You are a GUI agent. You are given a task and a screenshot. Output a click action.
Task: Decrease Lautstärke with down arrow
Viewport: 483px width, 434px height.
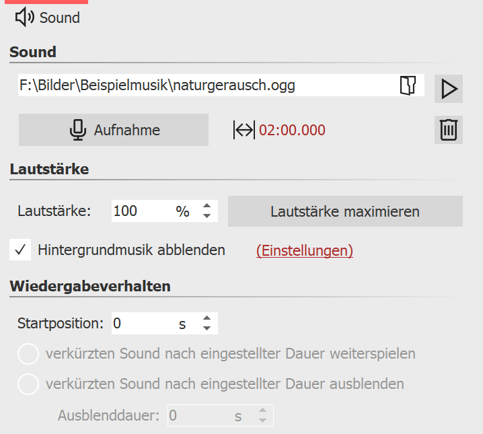pos(207,216)
